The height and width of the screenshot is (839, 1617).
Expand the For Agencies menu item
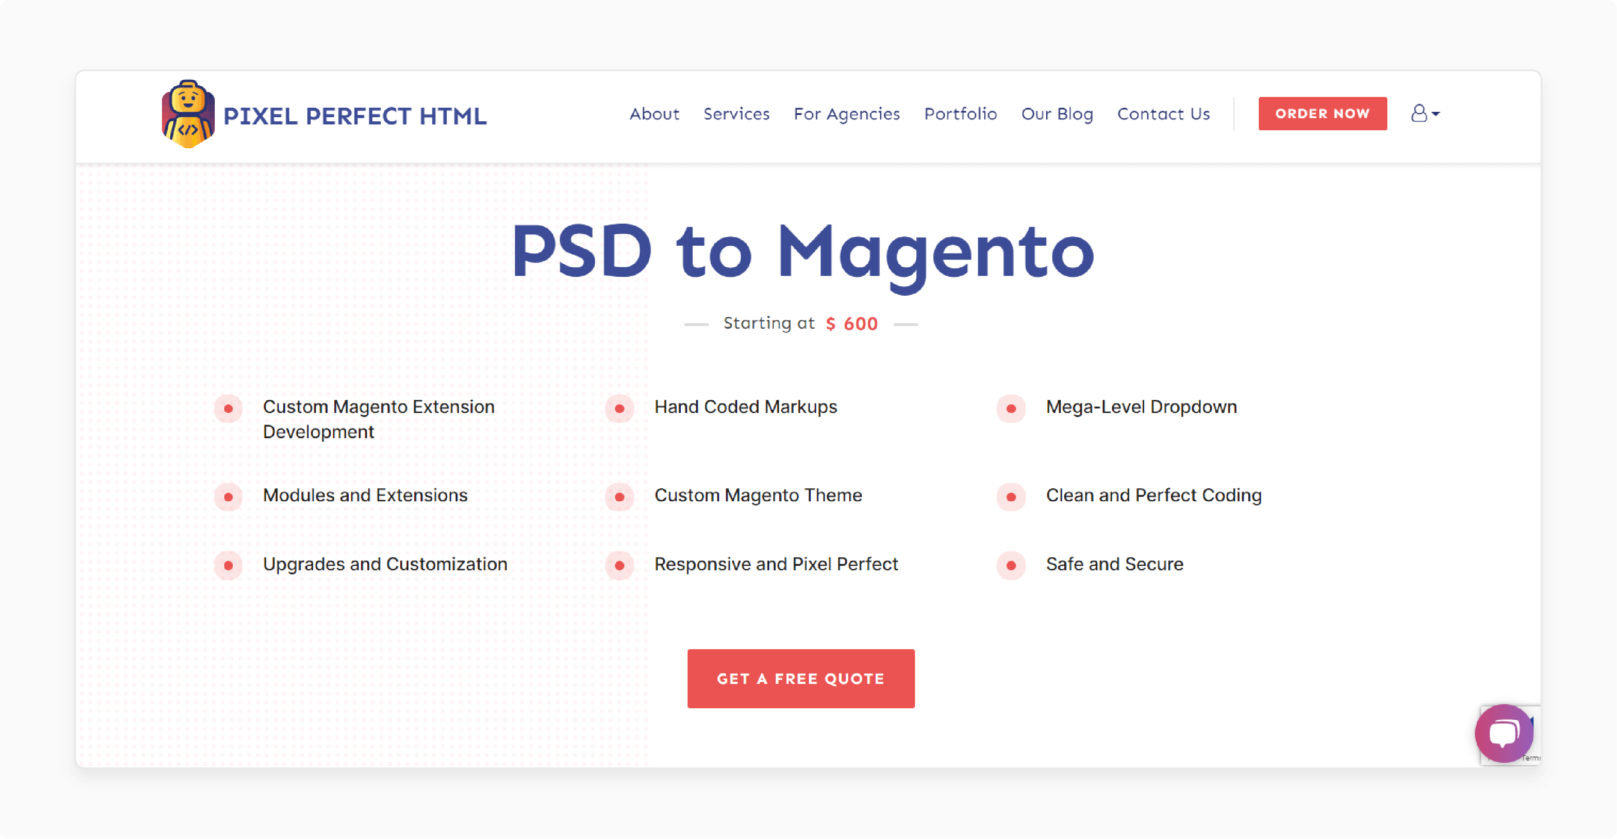[846, 113]
